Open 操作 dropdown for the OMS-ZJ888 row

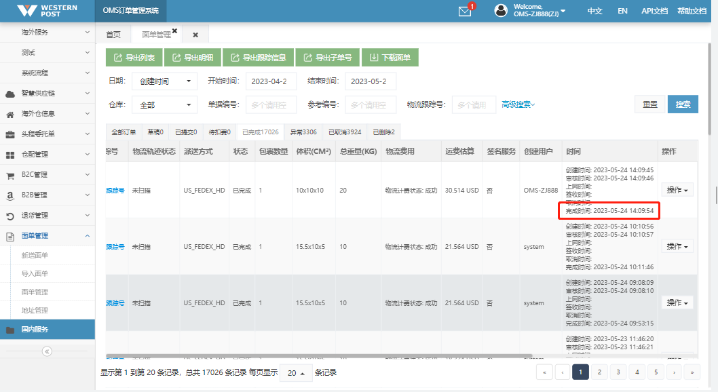click(677, 190)
